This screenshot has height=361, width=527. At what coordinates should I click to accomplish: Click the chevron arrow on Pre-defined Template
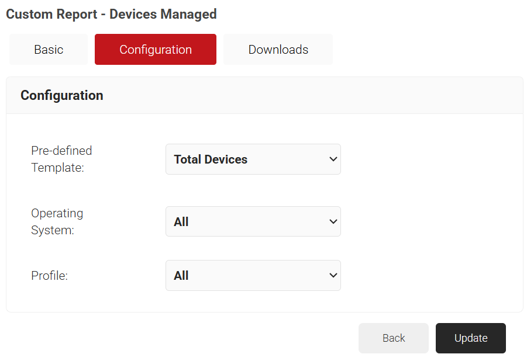pos(333,159)
